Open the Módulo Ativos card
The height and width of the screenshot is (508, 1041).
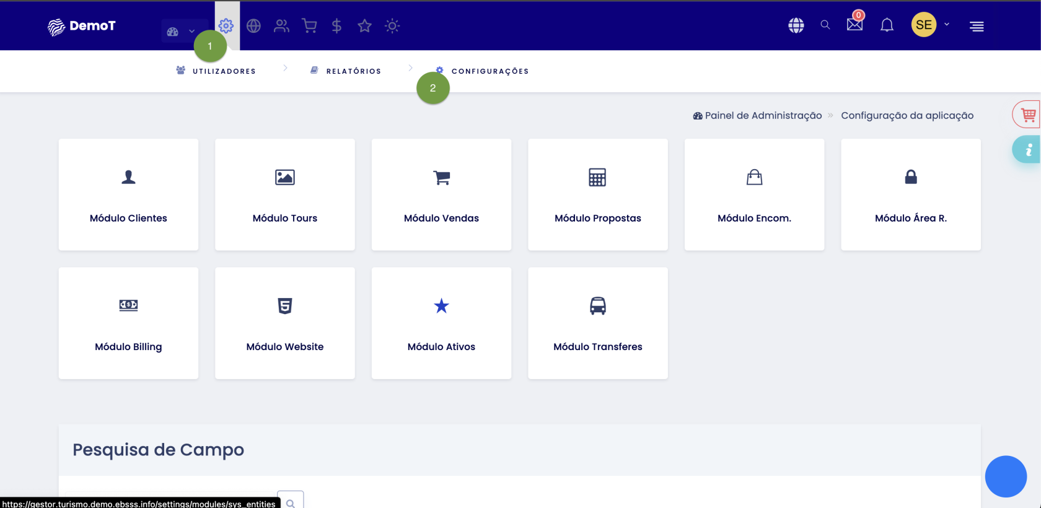click(442, 323)
